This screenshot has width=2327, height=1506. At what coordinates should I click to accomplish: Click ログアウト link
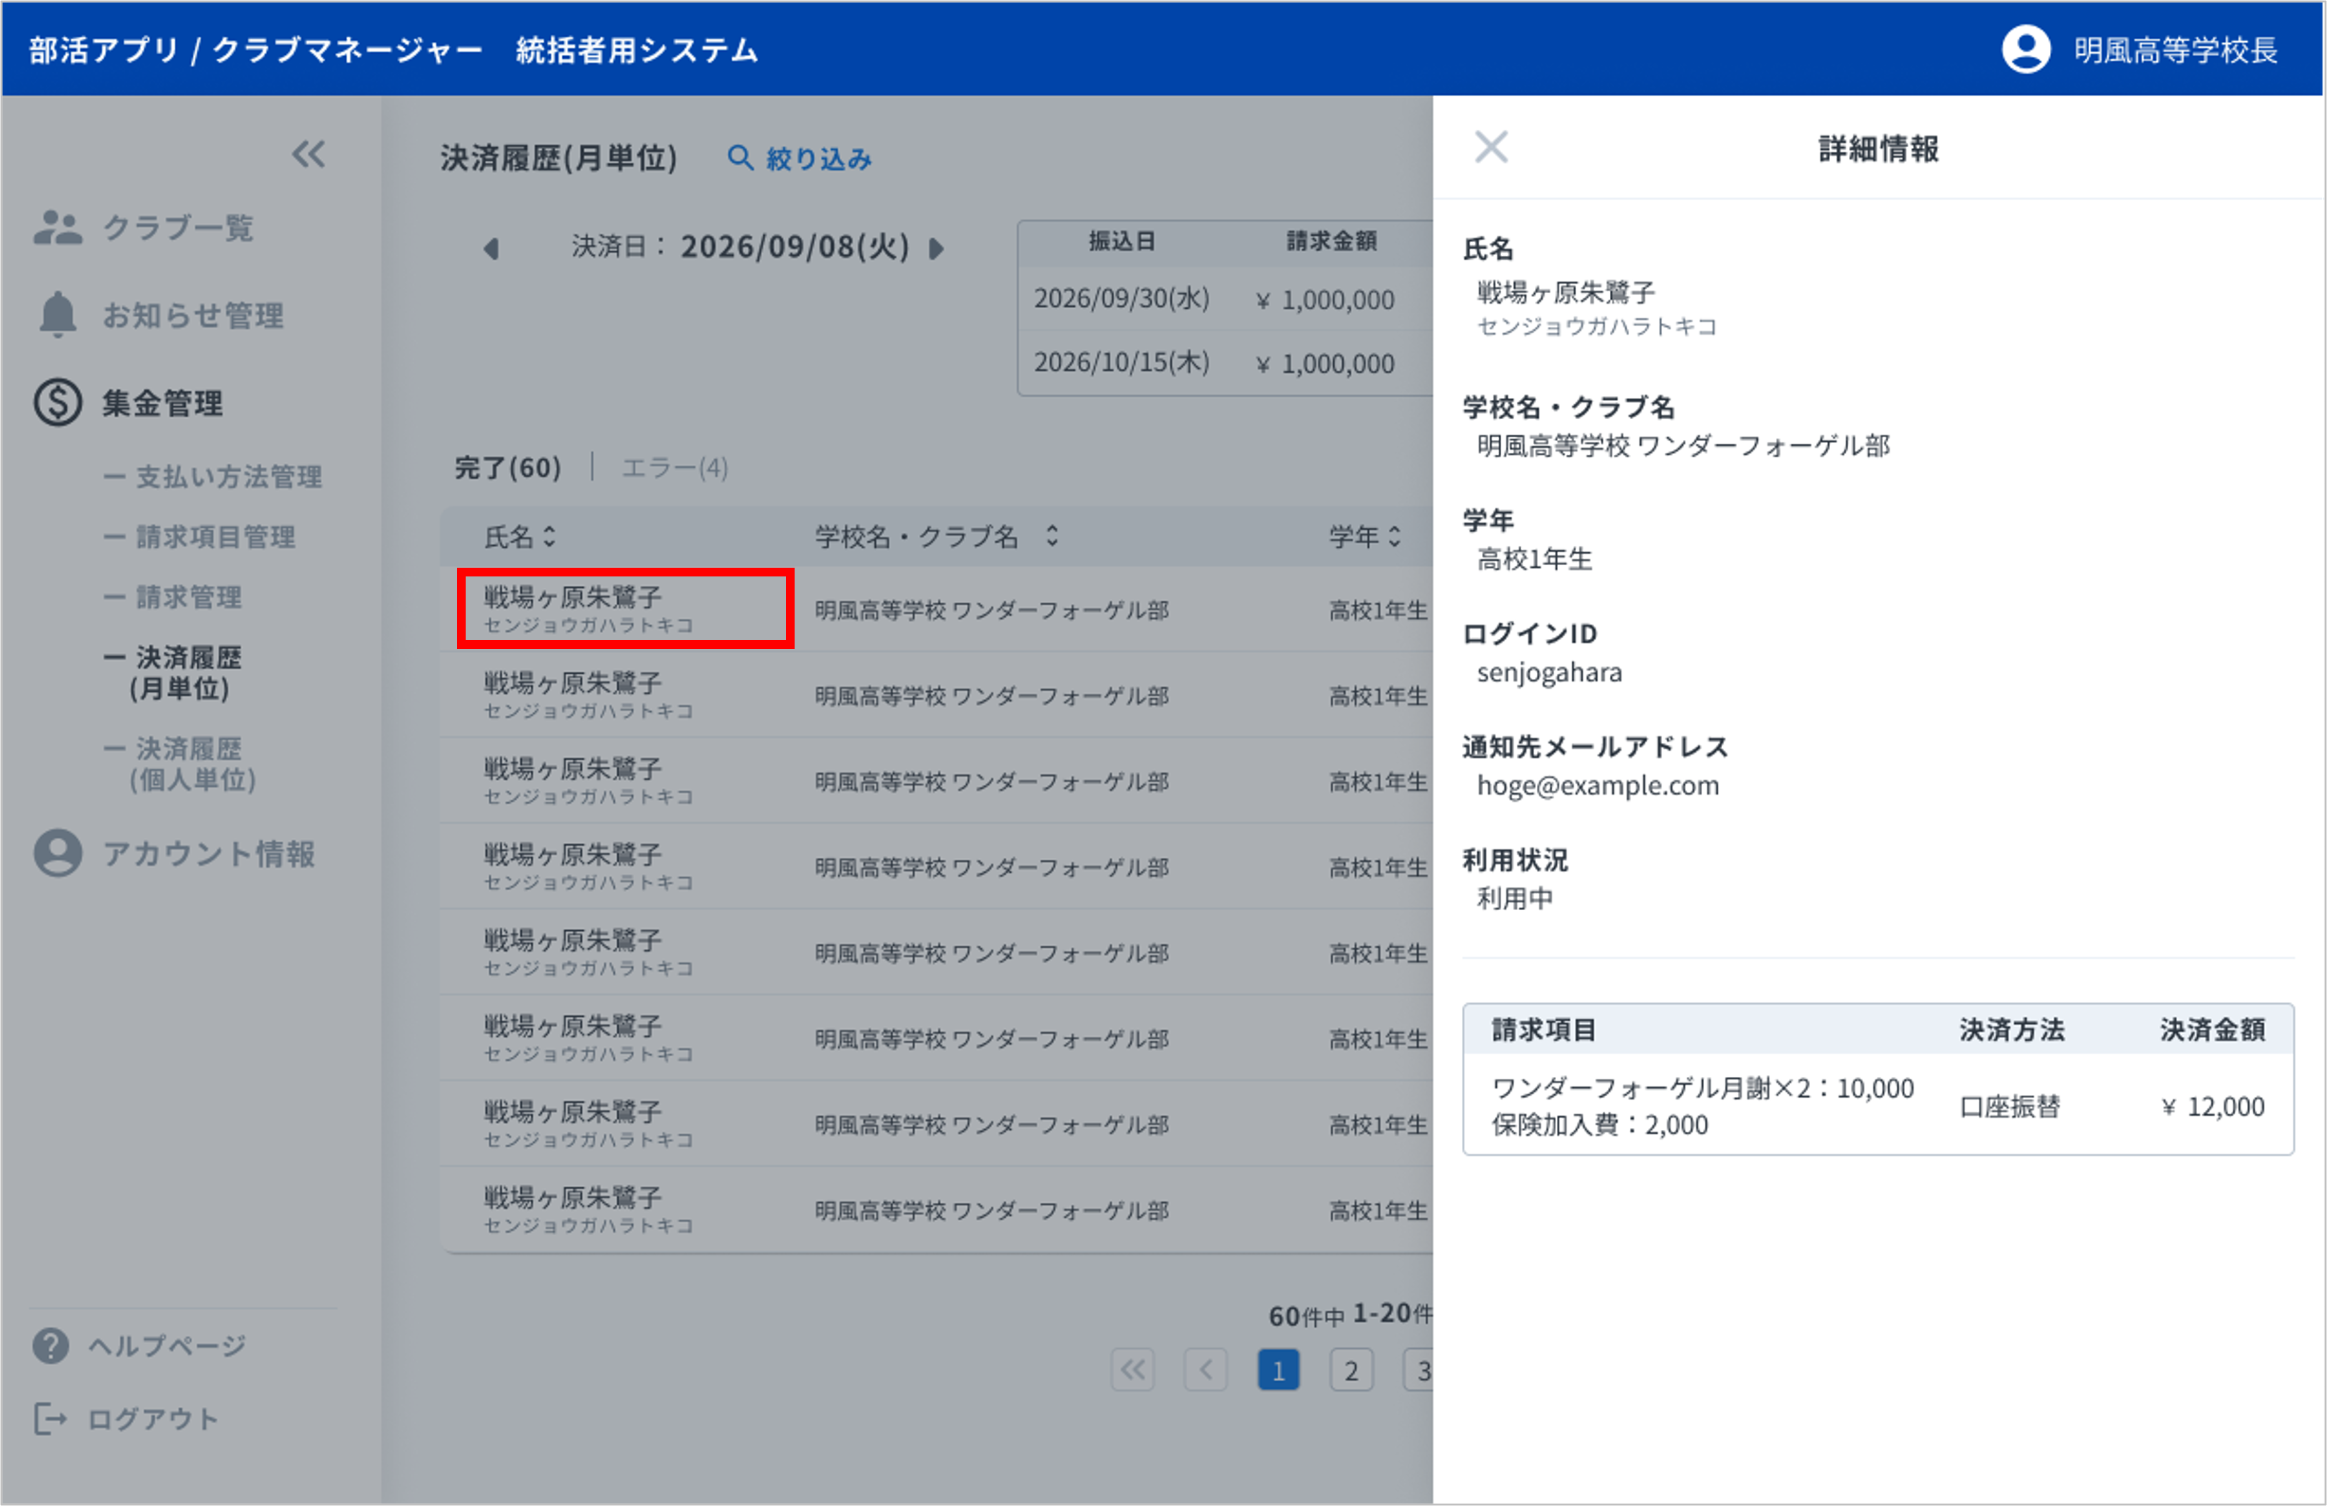[152, 1419]
